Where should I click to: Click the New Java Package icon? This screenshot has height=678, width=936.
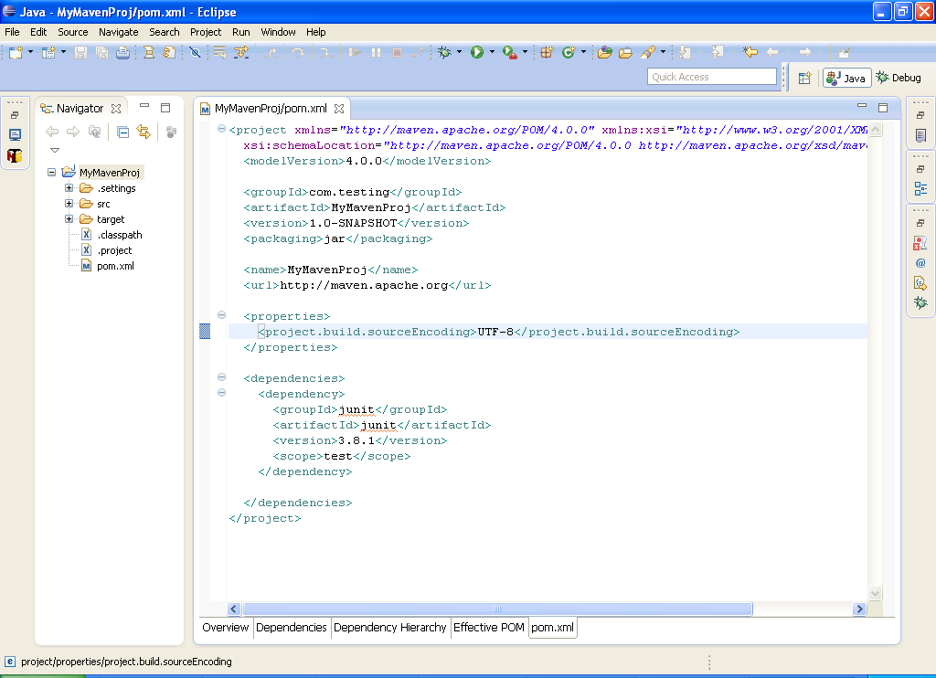tap(547, 52)
